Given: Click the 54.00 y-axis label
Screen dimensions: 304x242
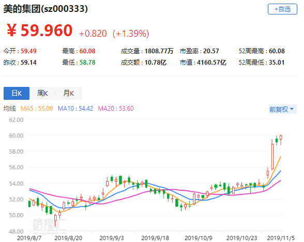Looking at the screenshot, I should pyautogui.click(x=16, y=183).
